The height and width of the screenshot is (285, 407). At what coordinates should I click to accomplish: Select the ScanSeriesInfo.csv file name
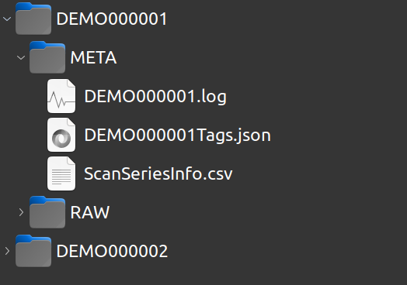158,173
